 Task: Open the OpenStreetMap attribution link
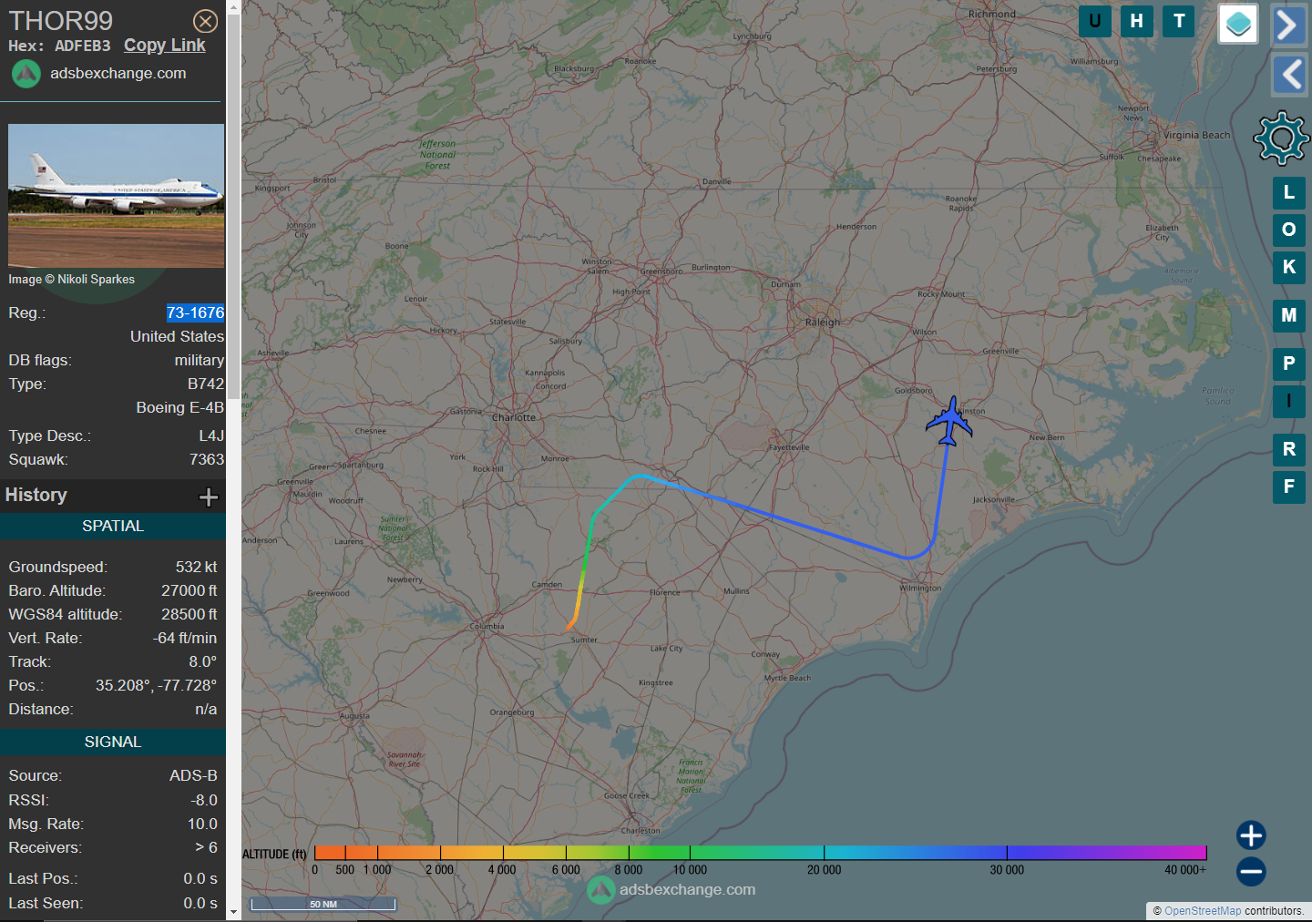point(1203,911)
